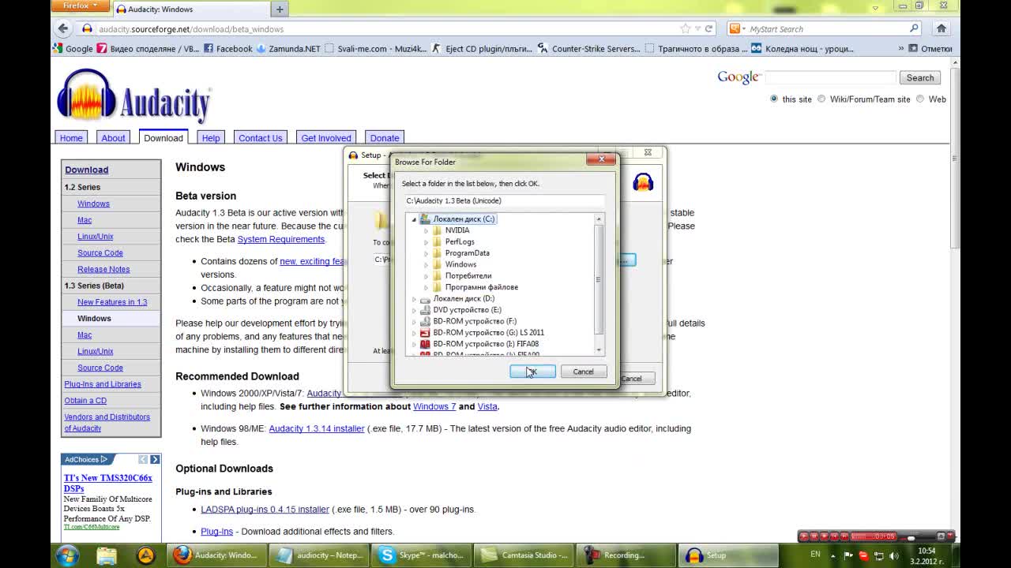Click the FIFA08 disc icon for drive I:

[x=425, y=344]
